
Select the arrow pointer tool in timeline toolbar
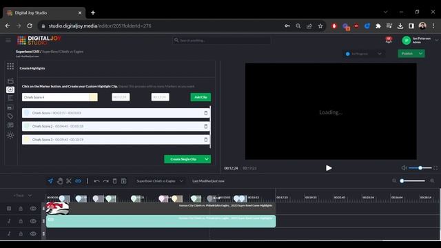coord(50,180)
